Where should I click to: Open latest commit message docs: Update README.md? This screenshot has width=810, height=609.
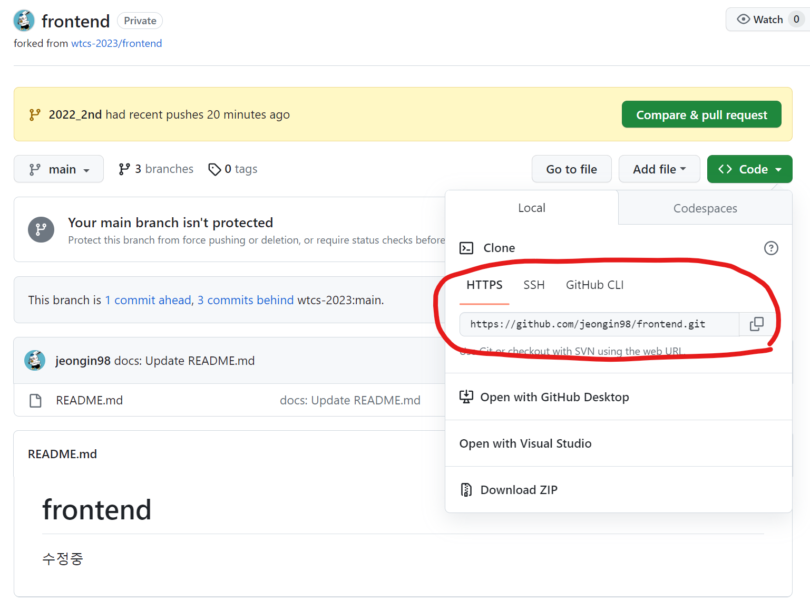184,361
